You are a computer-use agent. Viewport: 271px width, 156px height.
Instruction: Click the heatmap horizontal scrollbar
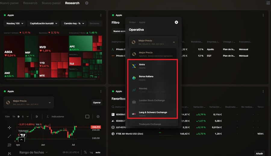tap(51, 80)
